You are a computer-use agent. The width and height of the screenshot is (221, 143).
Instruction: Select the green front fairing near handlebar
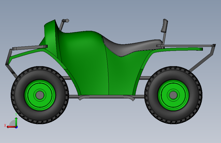pyautogui.click(x=50, y=35)
